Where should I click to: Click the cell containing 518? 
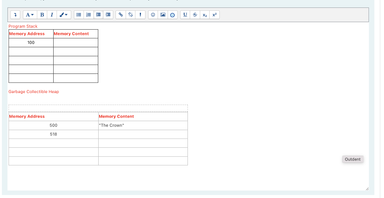pos(53,134)
